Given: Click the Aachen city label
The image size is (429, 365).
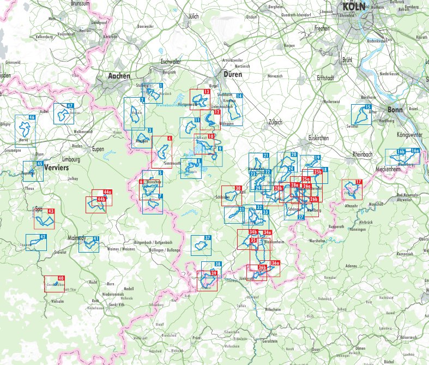Looking at the screenshot, I should tap(119, 76).
